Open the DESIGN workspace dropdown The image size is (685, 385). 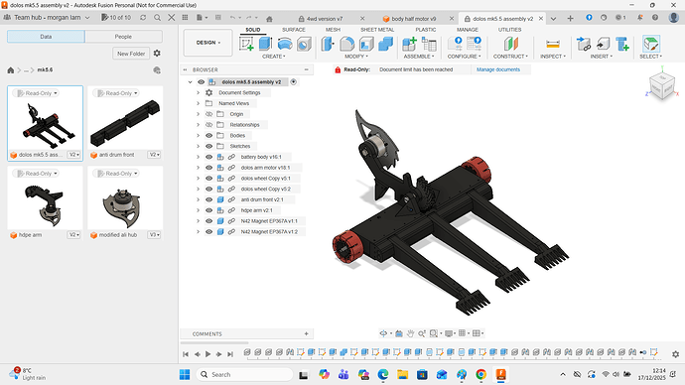click(207, 43)
